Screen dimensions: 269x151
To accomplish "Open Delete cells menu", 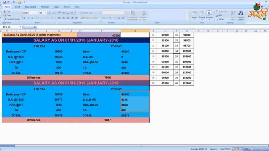I will click(x=202, y=15).
